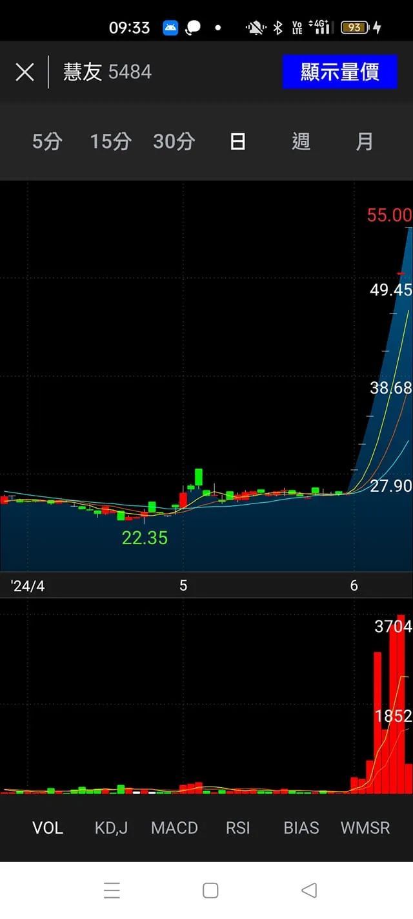Tap the 慧友 5484 stock title

[x=107, y=72]
